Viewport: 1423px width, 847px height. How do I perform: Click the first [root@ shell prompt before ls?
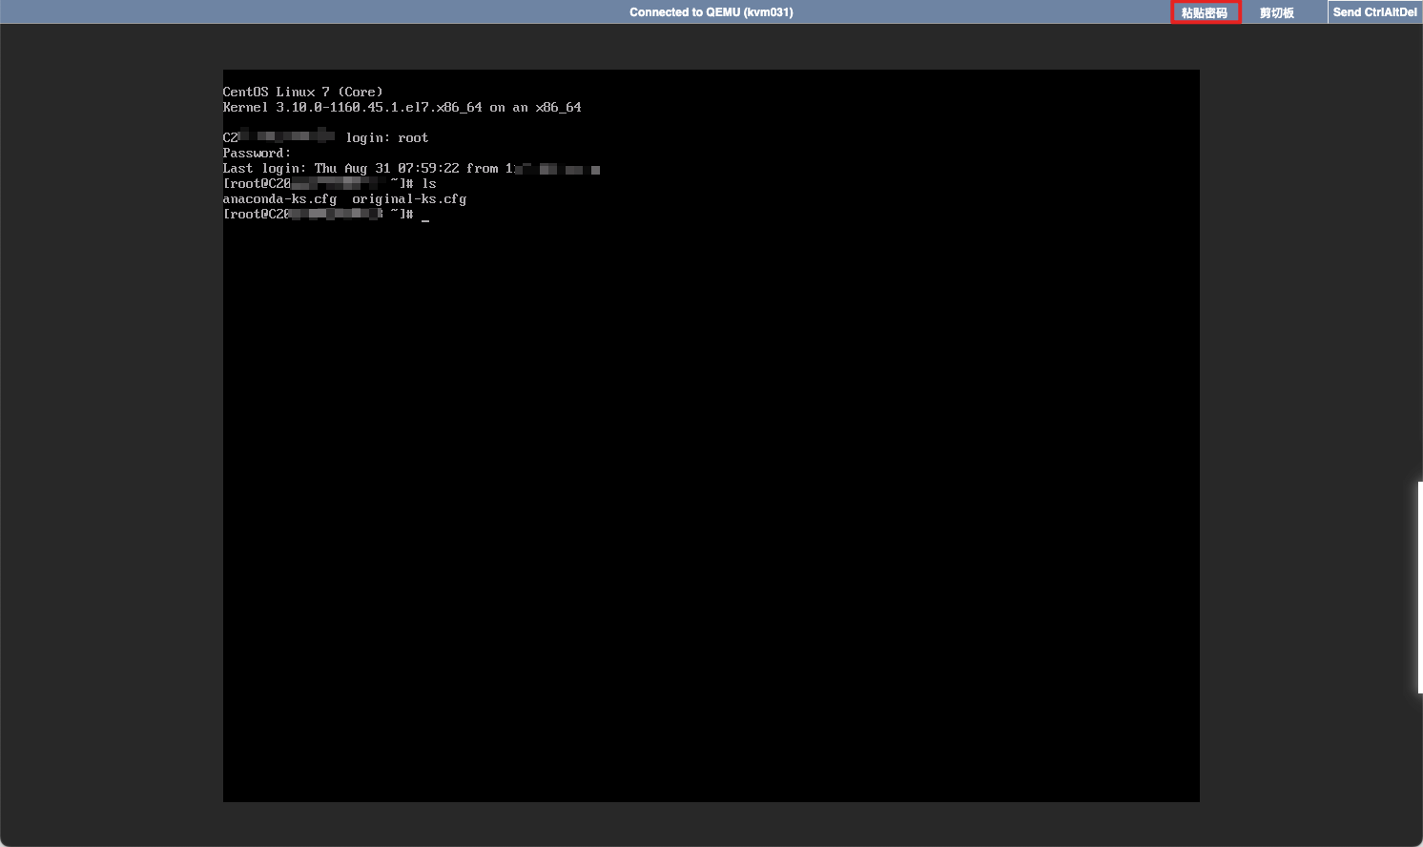(246, 184)
